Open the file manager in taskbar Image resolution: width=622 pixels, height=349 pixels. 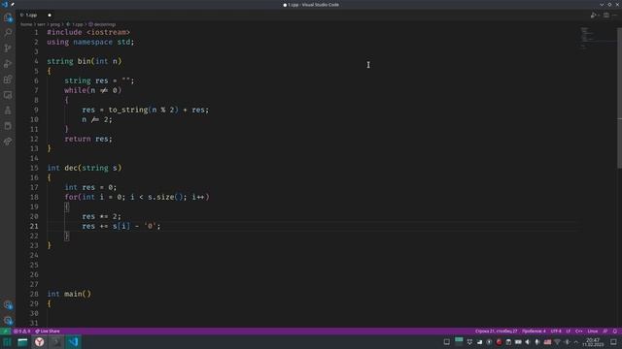[22, 342]
